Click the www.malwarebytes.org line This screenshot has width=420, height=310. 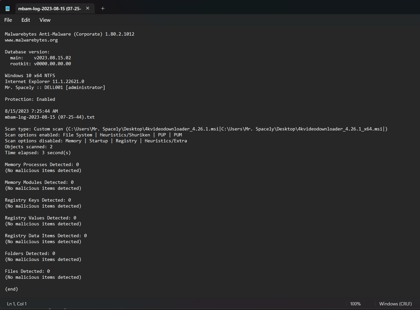[x=31, y=40]
